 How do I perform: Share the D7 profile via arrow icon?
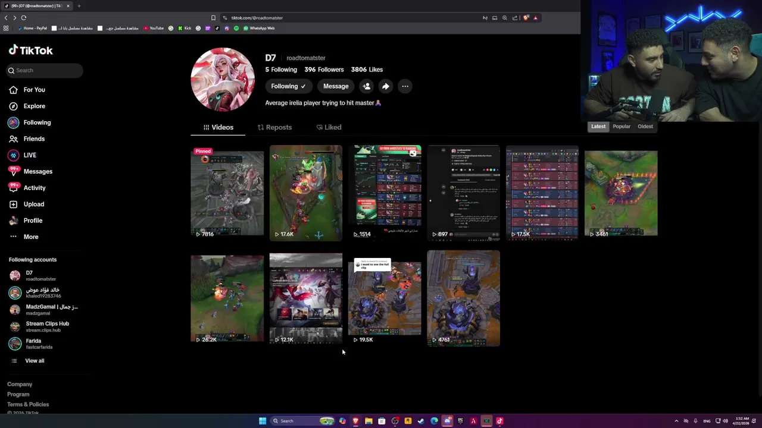click(x=386, y=86)
